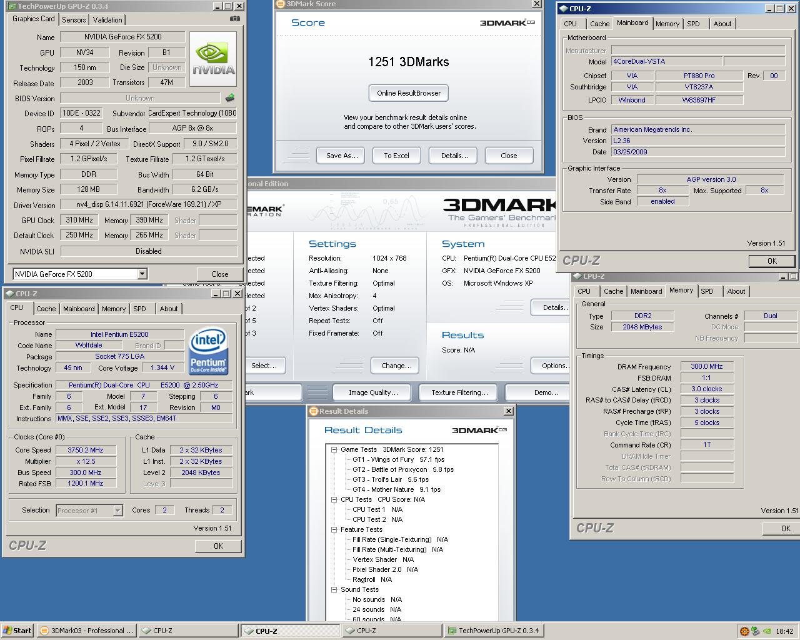This screenshot has height=640, width=800.
Task: Open About tab in CPU-Z Memory window
Action: (736, 291)
